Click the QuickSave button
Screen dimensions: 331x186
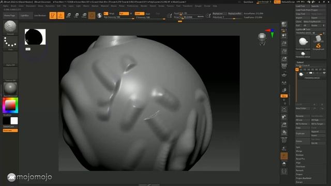click(248, 2)
